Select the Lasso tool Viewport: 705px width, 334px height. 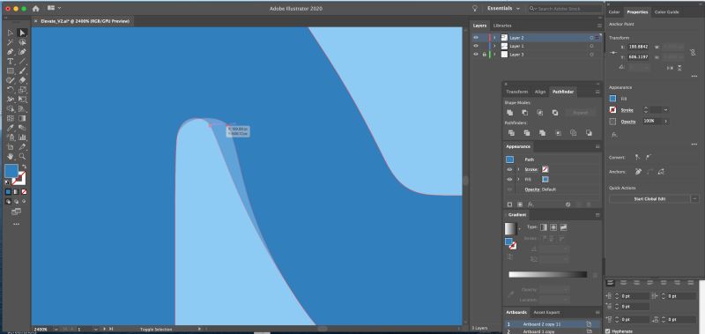[x=22, y=42]
